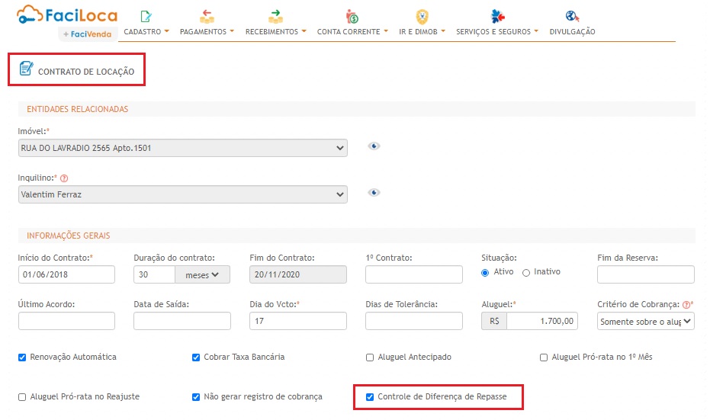Open the Inquilino dropdown list

[182, 194]
